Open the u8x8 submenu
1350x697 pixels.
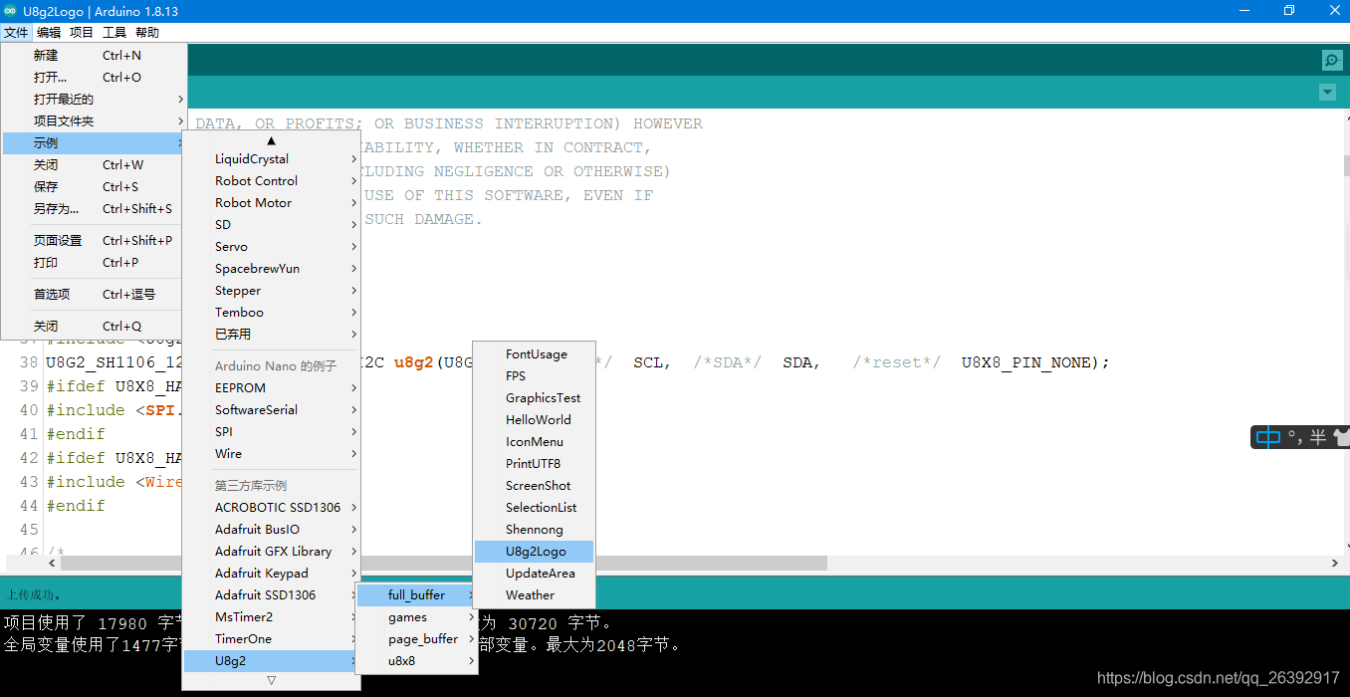[417, 661]
